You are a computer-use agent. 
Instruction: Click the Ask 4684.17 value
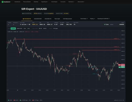tap(50, 25)
